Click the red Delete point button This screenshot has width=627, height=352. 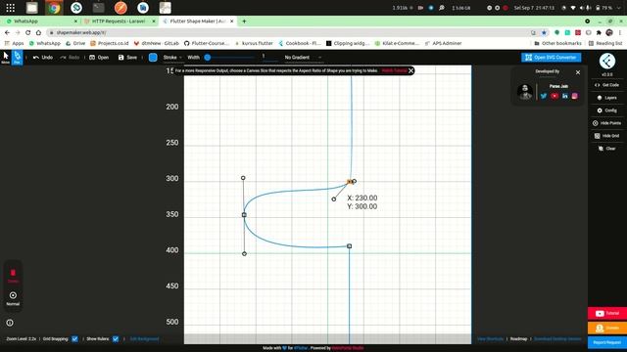point(13,276)
